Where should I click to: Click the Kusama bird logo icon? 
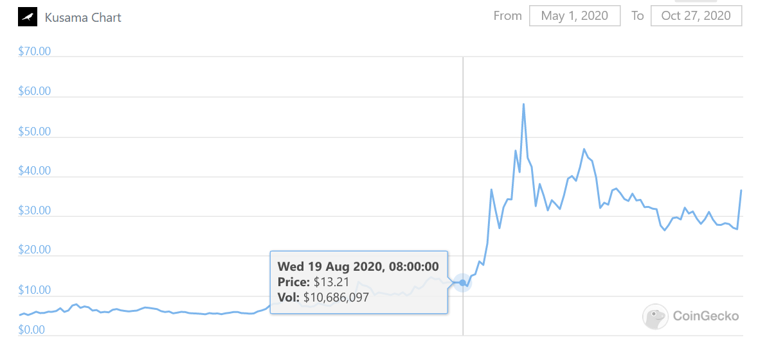(28, 17)
